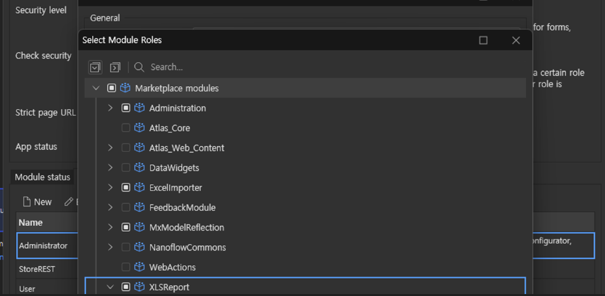Expand the DataWidgets node
Viewport: 605px width, 296px height.
point(111,168)
